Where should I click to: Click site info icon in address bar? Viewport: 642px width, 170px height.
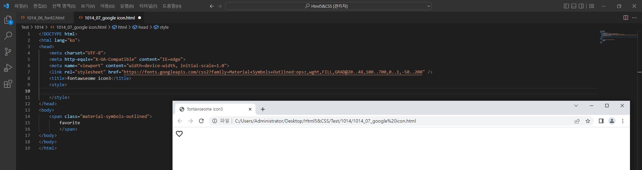[x=215, y=121]
